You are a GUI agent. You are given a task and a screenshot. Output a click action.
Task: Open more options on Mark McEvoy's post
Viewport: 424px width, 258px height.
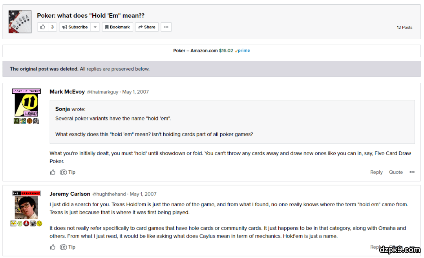point(412,172)
